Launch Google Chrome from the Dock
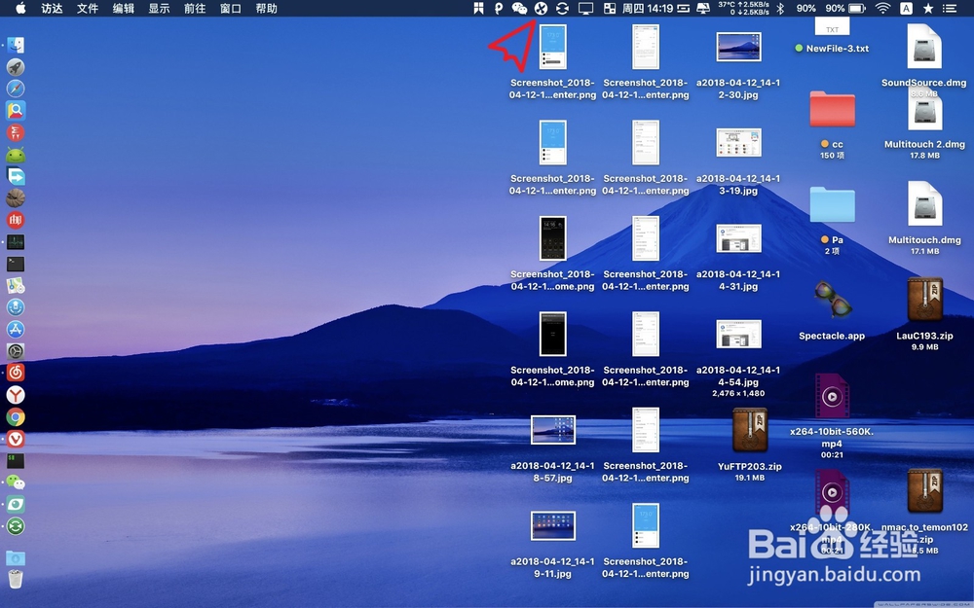Viewport: 974px width, 608px height. [x=16, y=417]
